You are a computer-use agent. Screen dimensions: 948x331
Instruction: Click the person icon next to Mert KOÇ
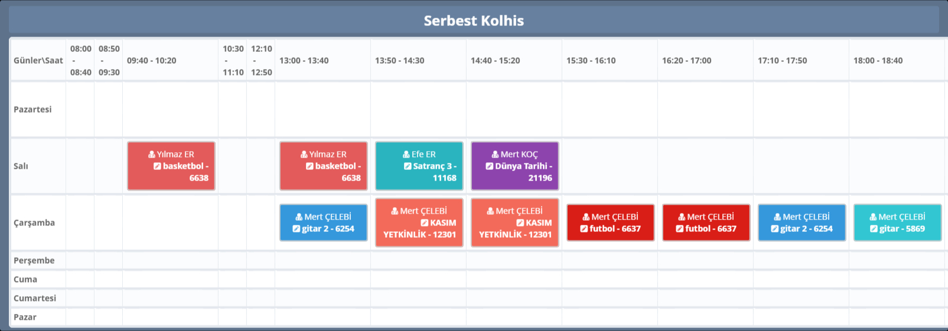click(x=495, y=155)
